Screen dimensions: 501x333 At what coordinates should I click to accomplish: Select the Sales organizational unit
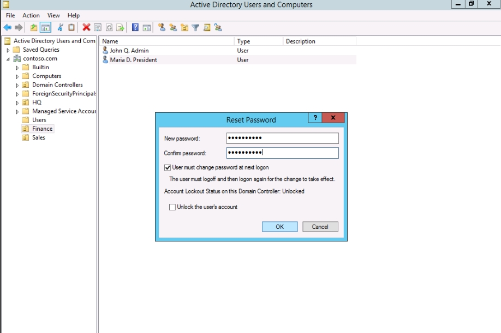(38, 138)
